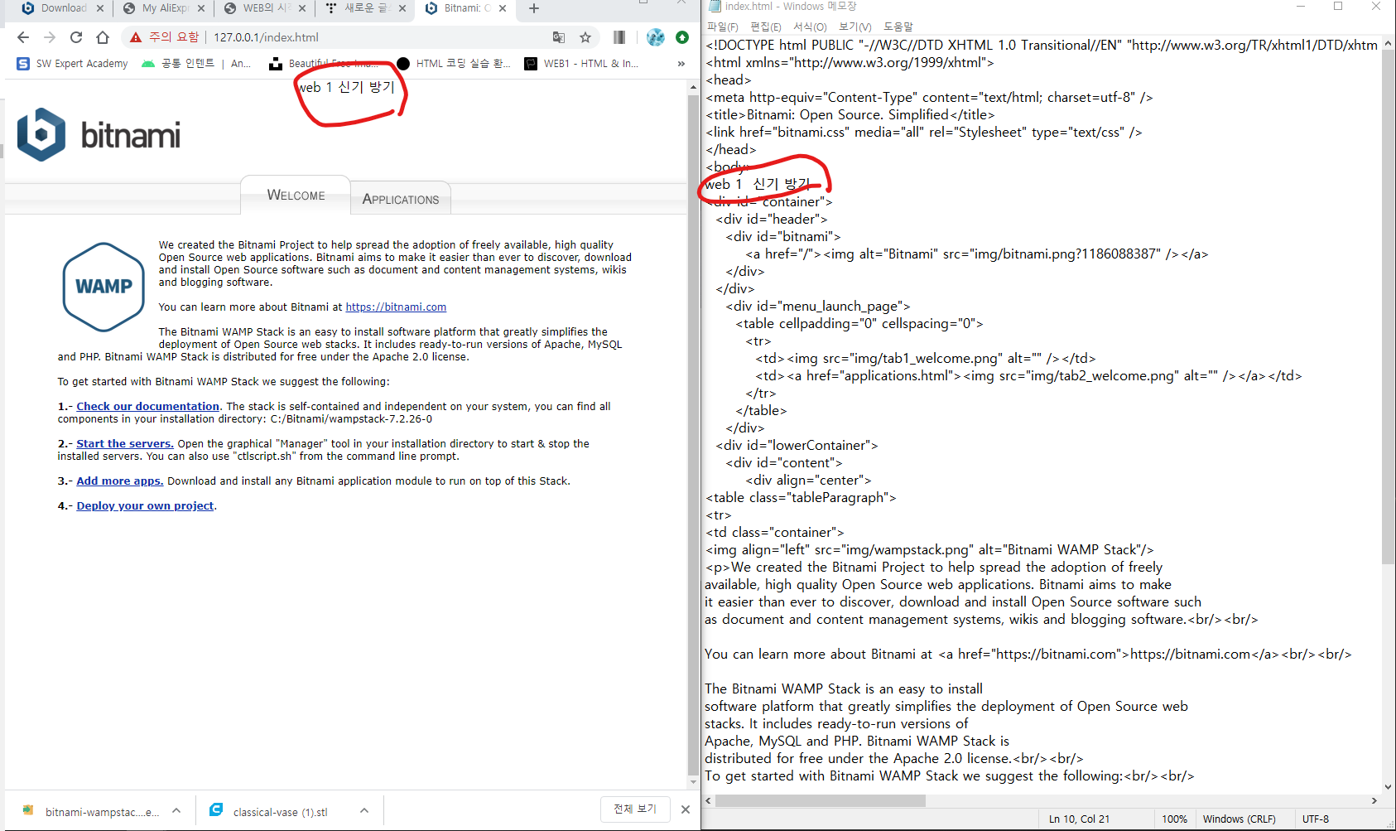Click the Windows (CRLF) status entry
Viewport: 1396px width, 831px height.
point(1239,819)
